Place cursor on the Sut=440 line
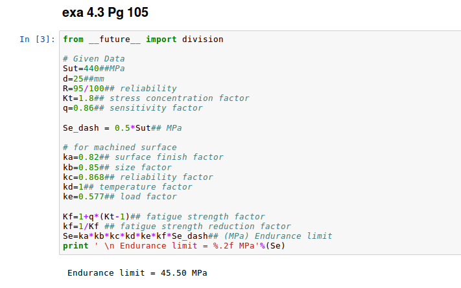The image size is (461, 288). point(93,69)
